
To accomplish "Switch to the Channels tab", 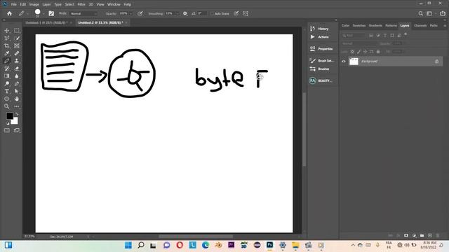I will 420,26.
